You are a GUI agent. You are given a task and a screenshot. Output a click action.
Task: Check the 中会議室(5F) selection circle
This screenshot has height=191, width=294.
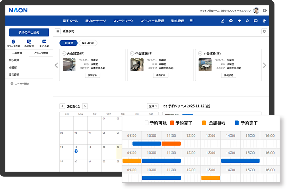click(x=132, y=54)
